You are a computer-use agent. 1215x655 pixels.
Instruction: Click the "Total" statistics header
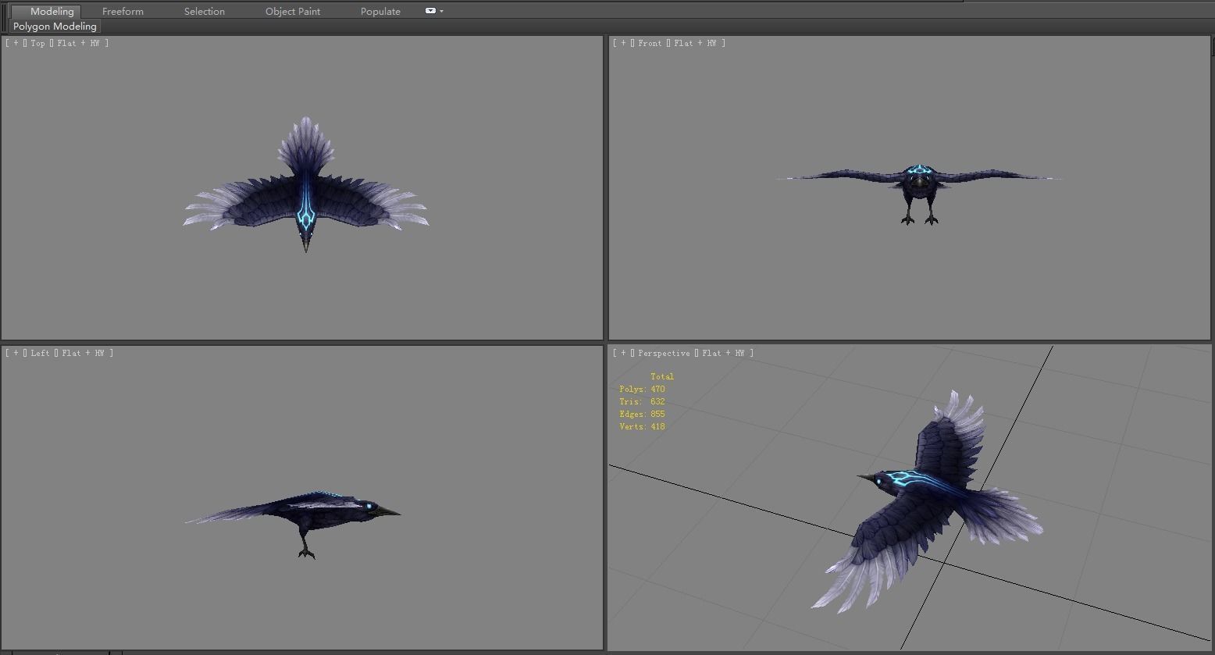coord(662,377)
